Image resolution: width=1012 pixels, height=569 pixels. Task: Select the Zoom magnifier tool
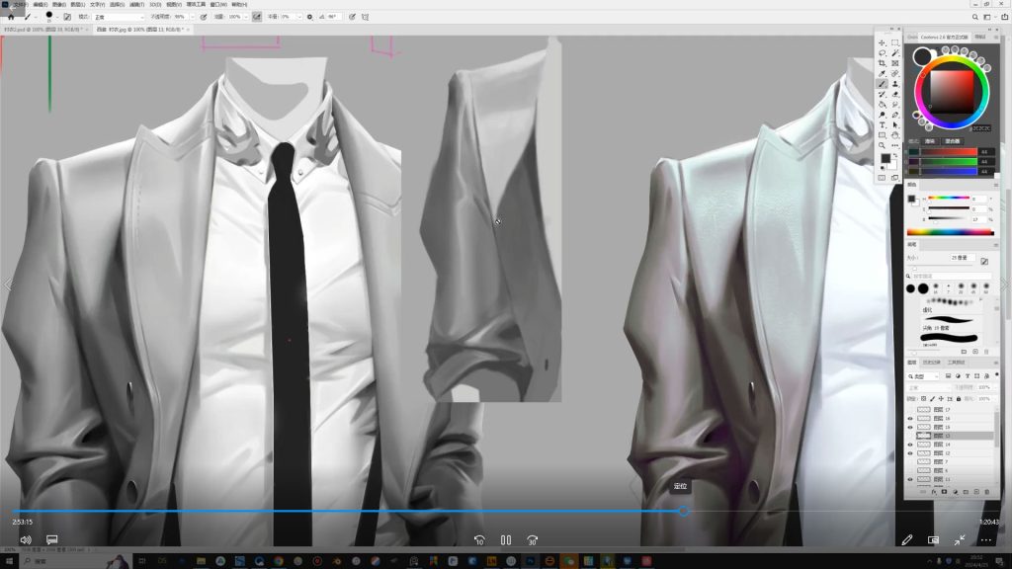(882, 145)
